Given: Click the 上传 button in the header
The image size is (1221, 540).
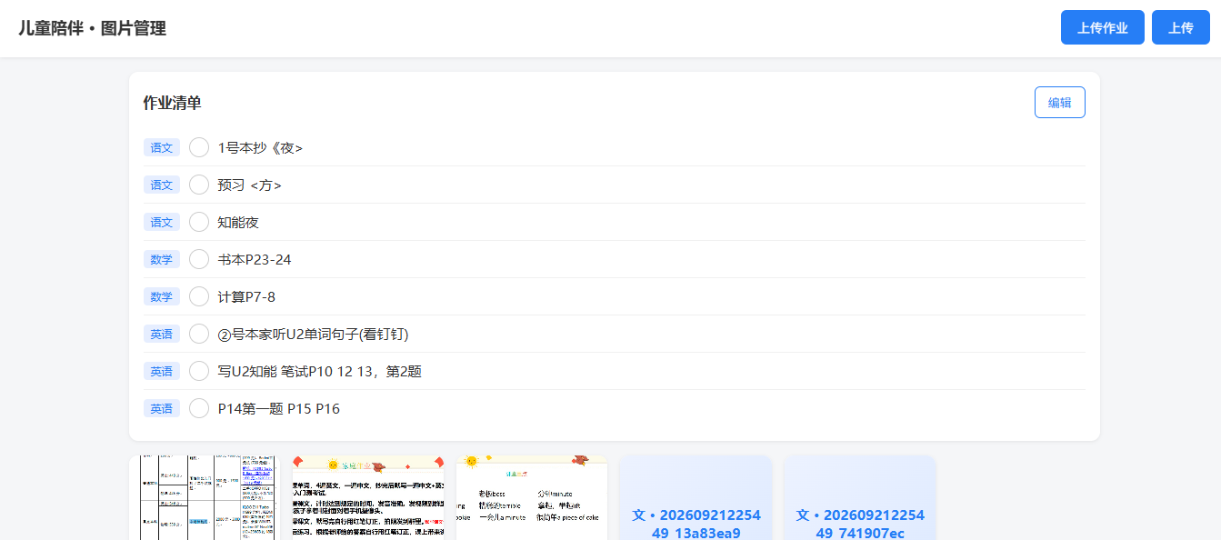Looking at the screenshot, I should pos(1180,27).
